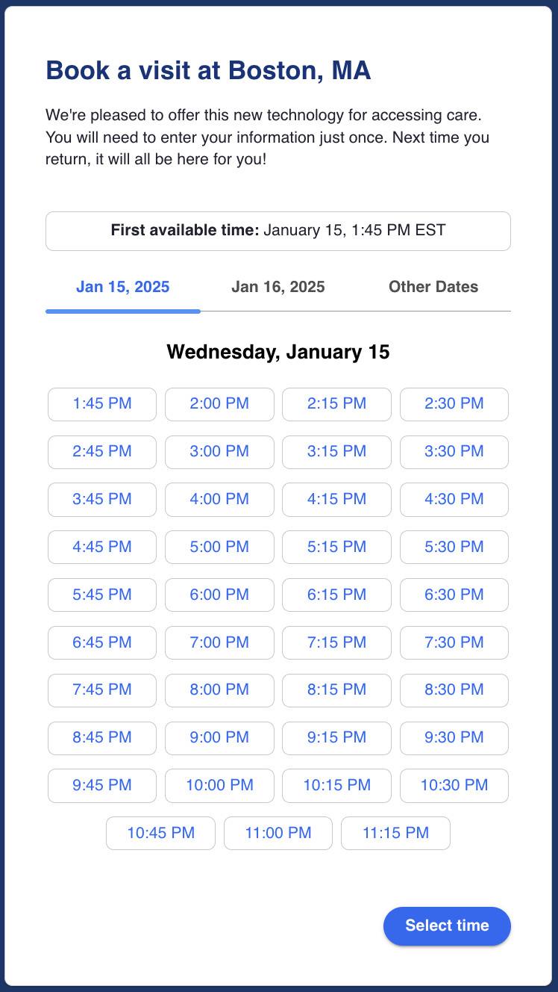Pick the 9:00 PM slot

pos(219,738)
